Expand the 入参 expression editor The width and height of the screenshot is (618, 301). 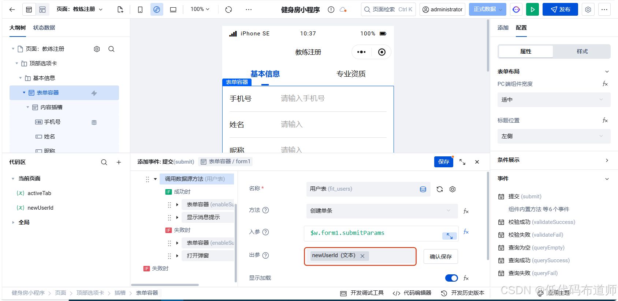(x=450, y=236)
